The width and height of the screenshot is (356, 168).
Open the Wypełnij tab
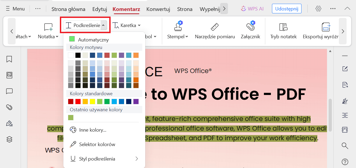pos(210,9)
